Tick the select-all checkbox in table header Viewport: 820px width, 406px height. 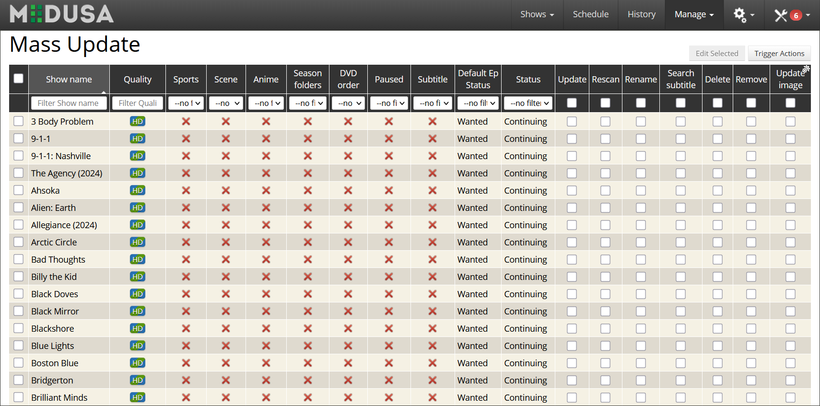19,78
